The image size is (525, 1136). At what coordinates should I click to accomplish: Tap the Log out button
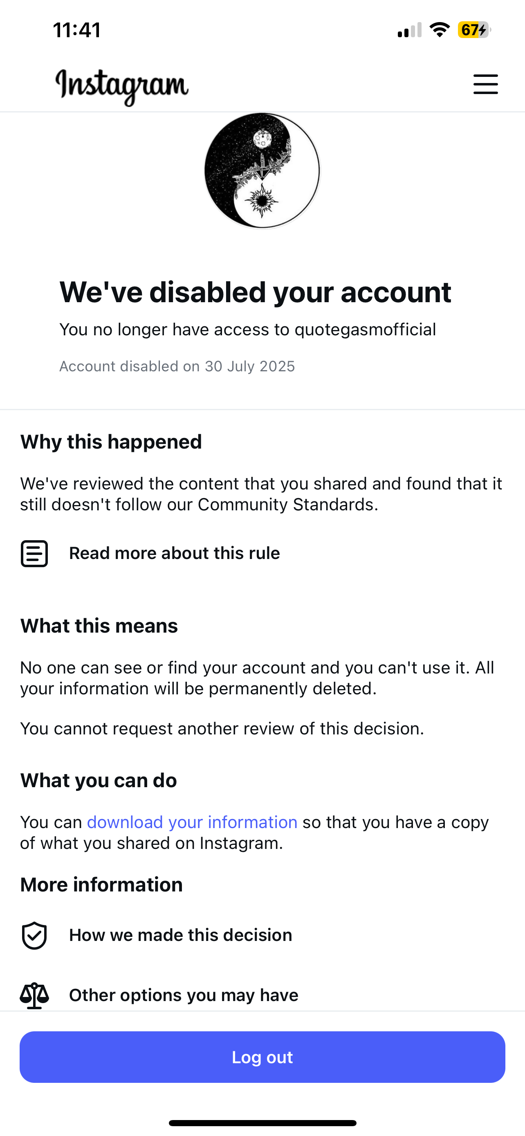pos(262,1057)
